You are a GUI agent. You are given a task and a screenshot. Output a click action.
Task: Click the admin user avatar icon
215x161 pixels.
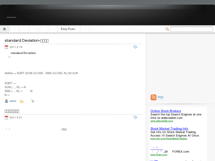pyautogui.click(x=6, y=101)
